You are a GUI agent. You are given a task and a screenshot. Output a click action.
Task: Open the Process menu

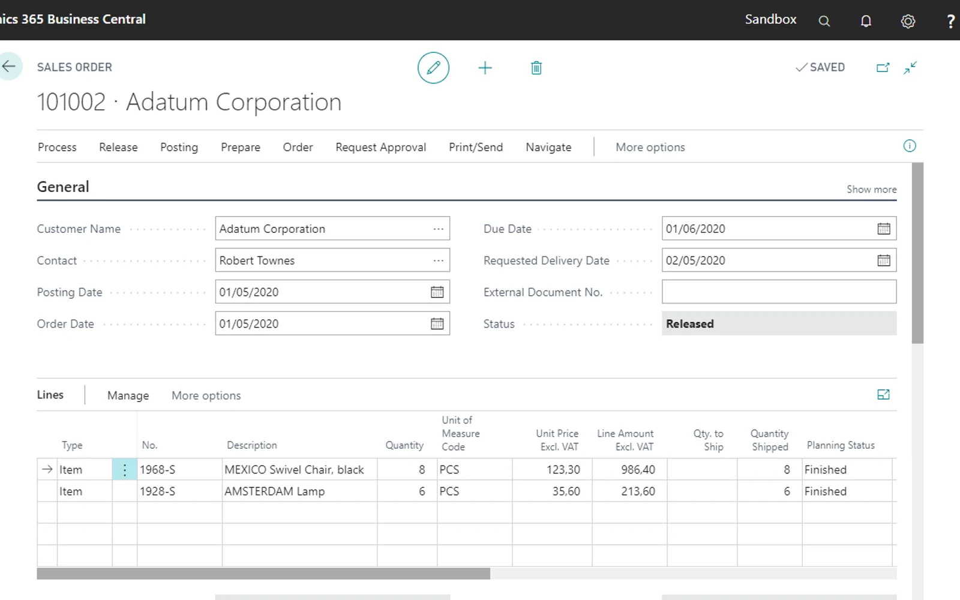[57, 147]
